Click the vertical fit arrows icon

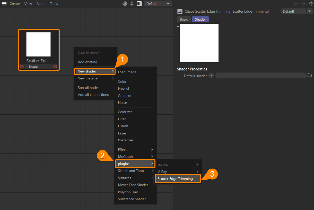pos(132,4)
